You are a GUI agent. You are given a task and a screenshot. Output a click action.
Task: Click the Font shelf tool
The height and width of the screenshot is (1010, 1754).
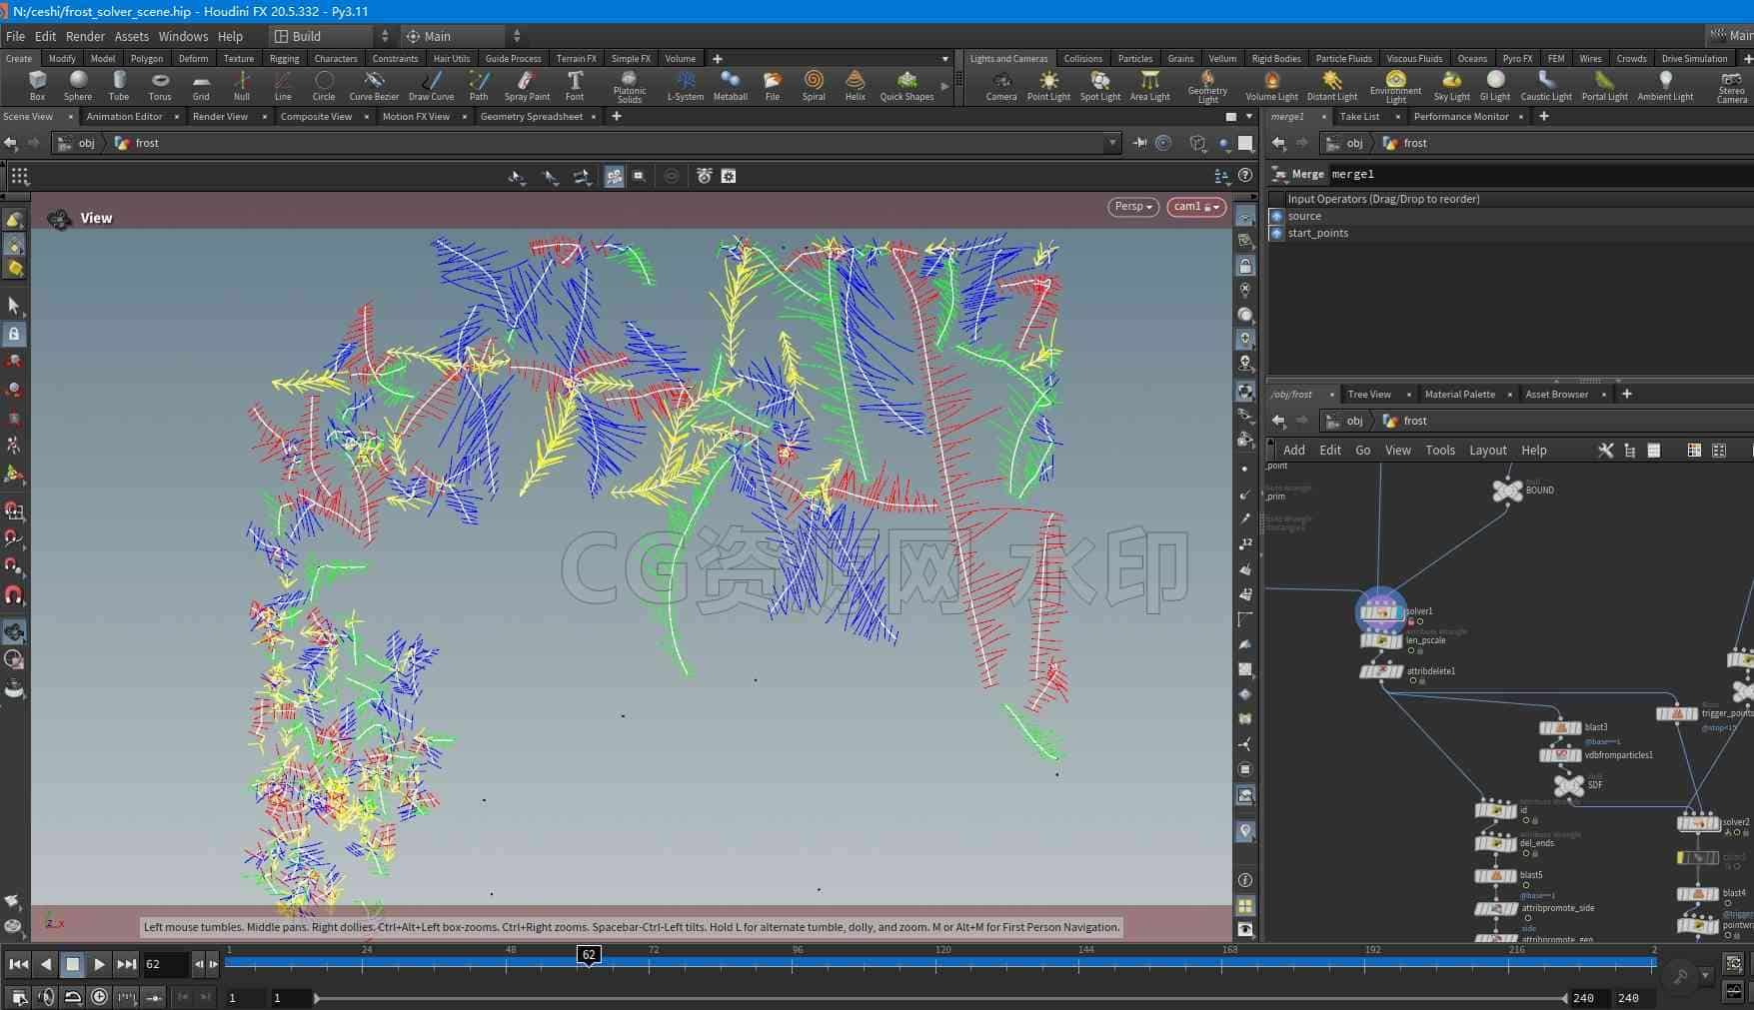click(575, 85)
